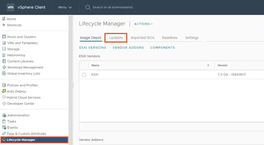Click the Home house icon in sidebar

pos(4,19)
